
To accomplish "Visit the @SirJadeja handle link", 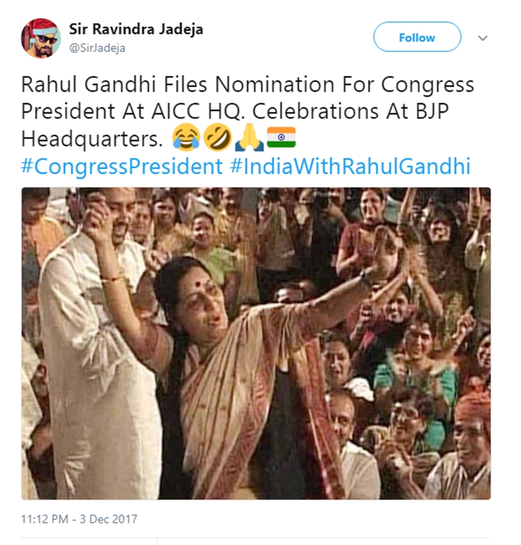I will click(x=97, y=48).
